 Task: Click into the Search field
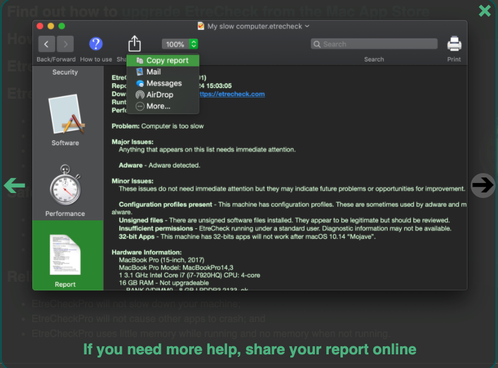374,44
